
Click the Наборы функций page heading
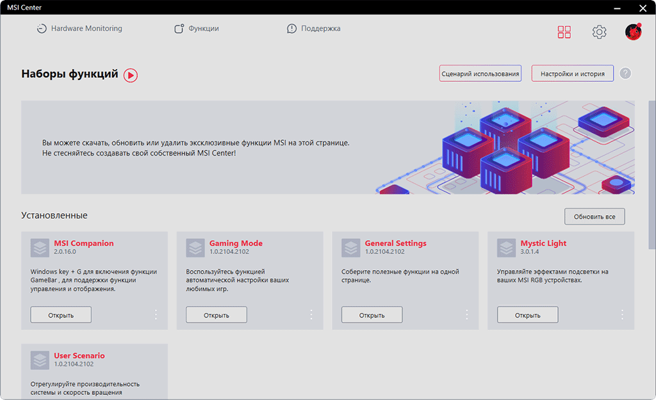(70, 74)
